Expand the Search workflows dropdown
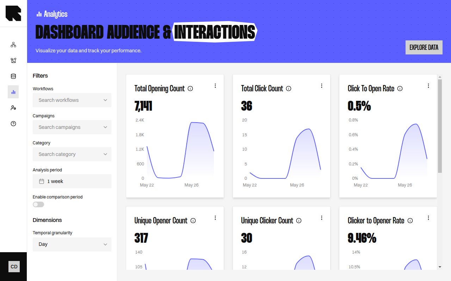Viewport: 451px width, 281px height. 72,100
